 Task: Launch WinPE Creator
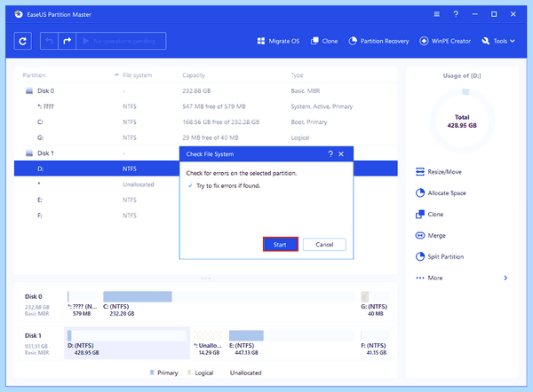pyautogui.click(x=445, y=41)
